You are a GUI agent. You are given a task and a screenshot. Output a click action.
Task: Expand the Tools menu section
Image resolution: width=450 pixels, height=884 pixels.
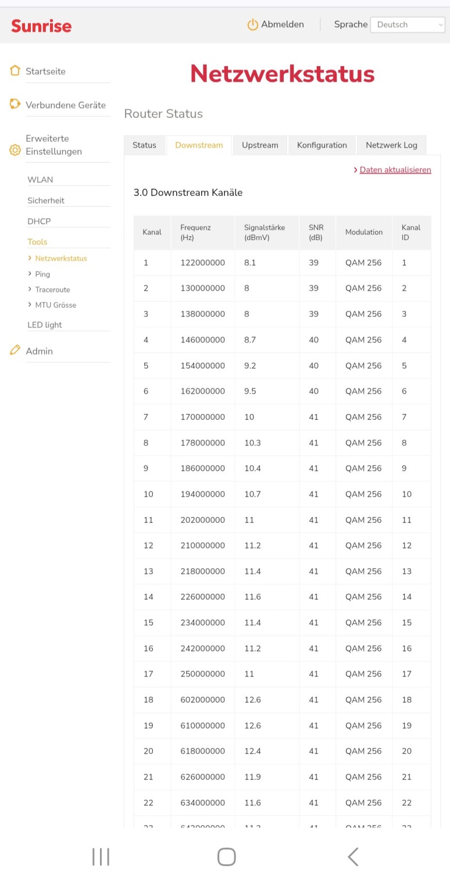[x=37, y=241]
